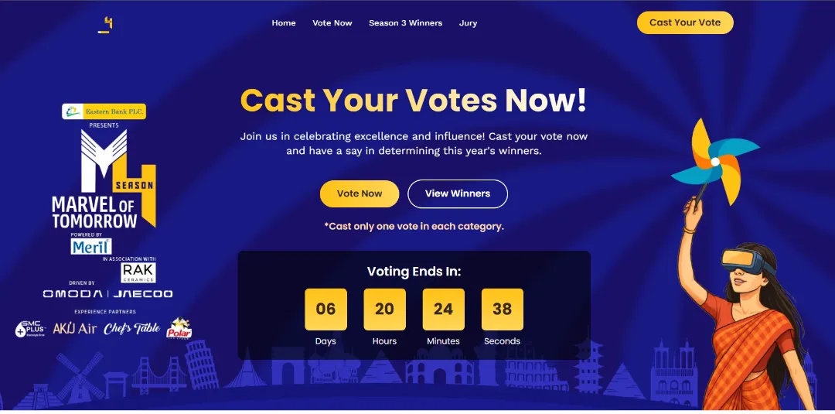Select Jury in the navigation bar

tap(468, 23)
